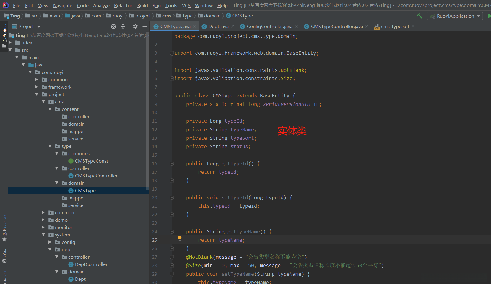
Task: Click the domain breadcrumb in navigation bar
Action: [212, 16]
